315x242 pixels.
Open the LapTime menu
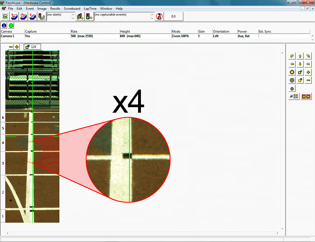(90, 8)
